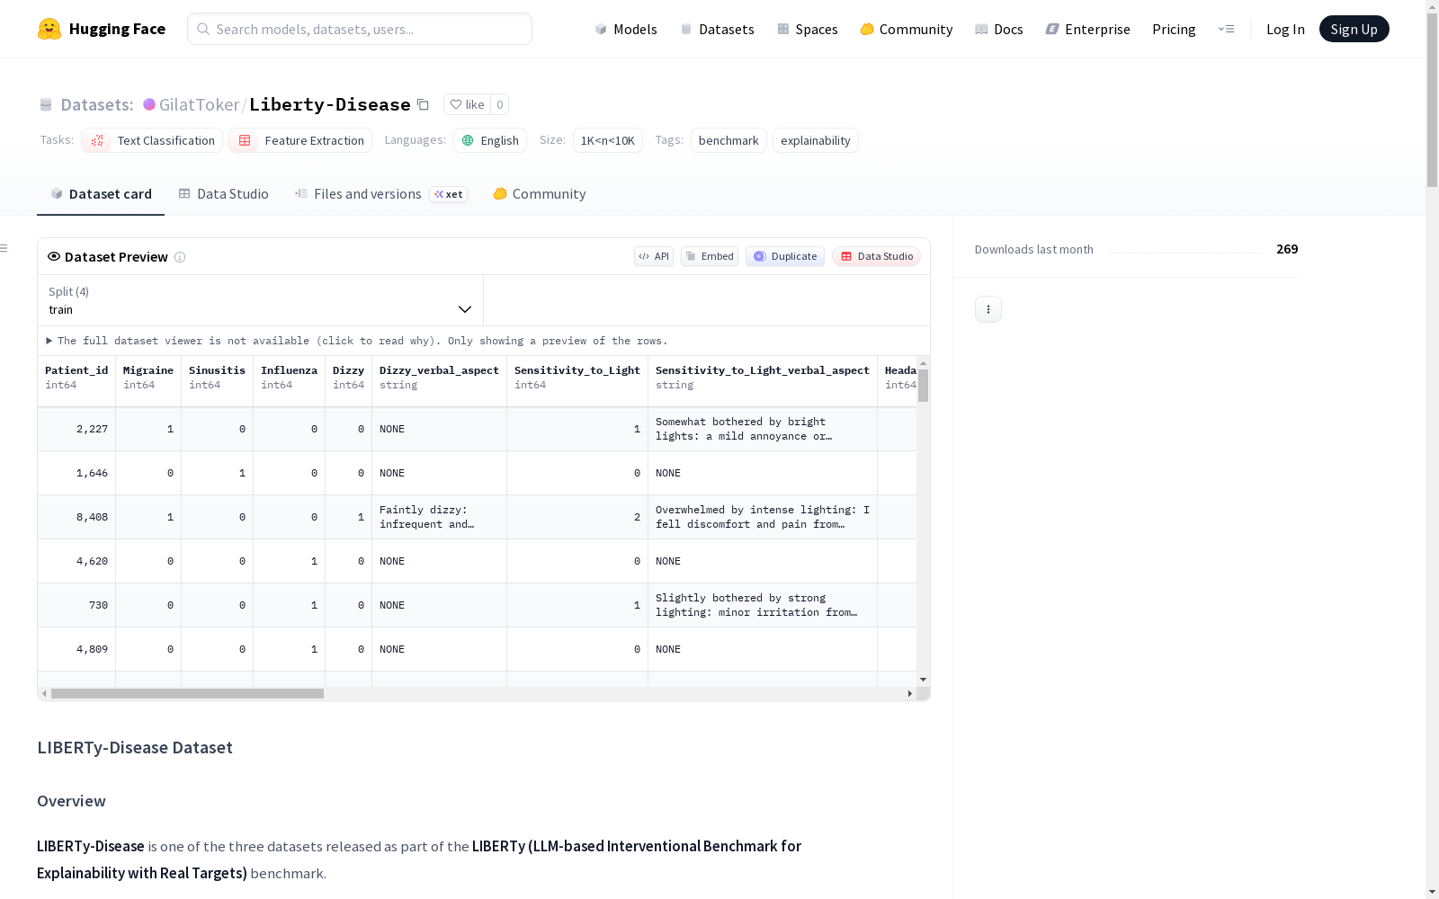Click the Text Classification task tag
The width and height of the screenshot is (1439, 899).
click(x=152, y=140)
